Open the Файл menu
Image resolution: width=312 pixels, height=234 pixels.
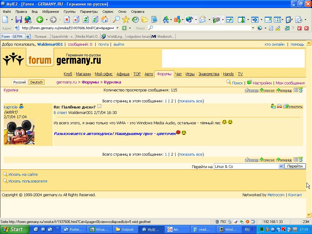tap(7, 12)
